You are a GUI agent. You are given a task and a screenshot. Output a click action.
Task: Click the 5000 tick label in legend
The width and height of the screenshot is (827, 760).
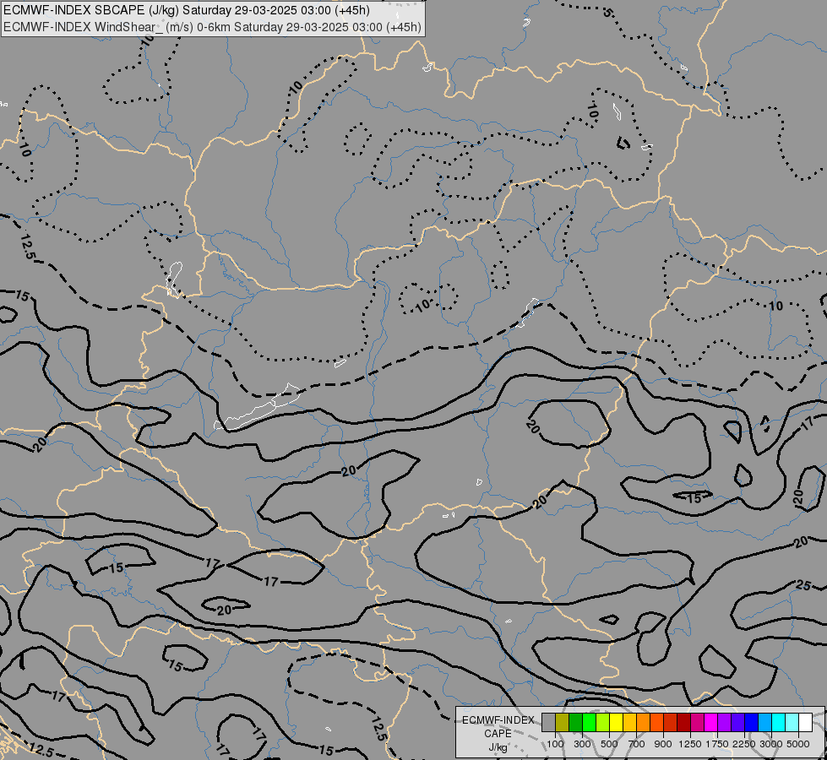(x=798, y=744)
